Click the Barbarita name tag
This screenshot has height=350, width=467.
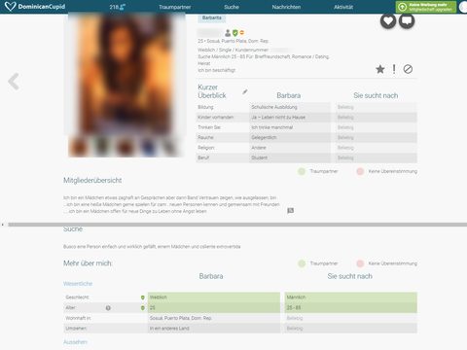212,17
